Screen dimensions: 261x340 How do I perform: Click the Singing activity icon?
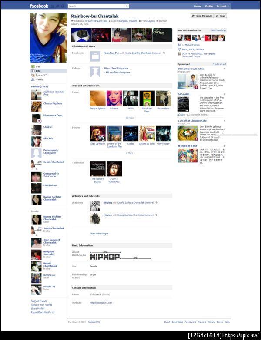click(95, 206)
